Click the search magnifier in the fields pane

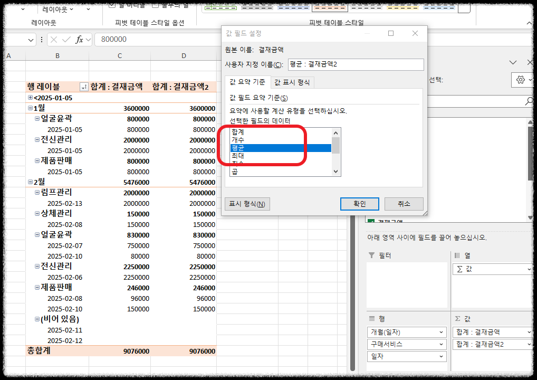(530, 100)
